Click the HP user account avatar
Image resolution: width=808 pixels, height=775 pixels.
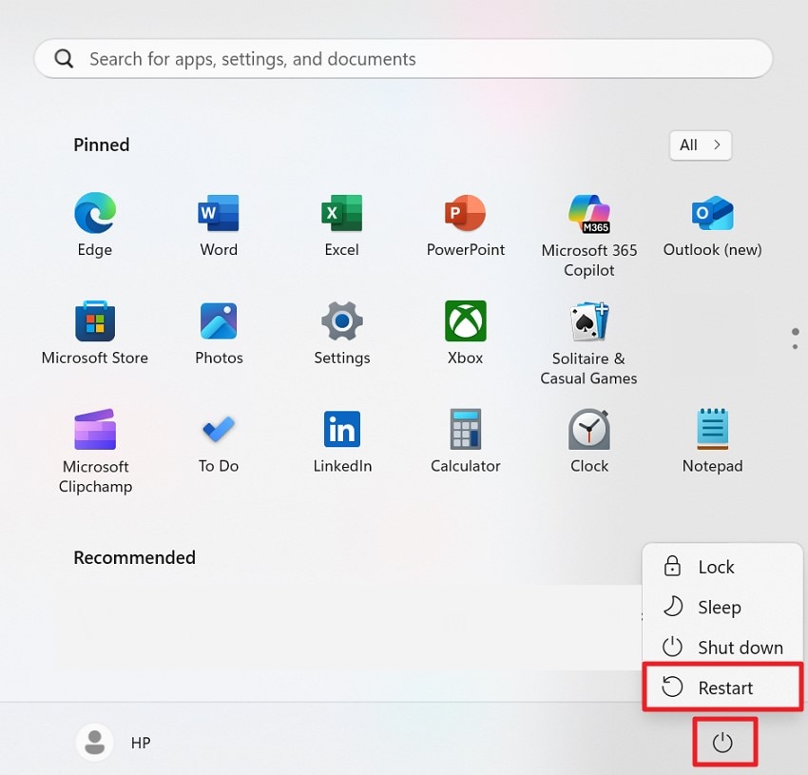pos(95,743)
